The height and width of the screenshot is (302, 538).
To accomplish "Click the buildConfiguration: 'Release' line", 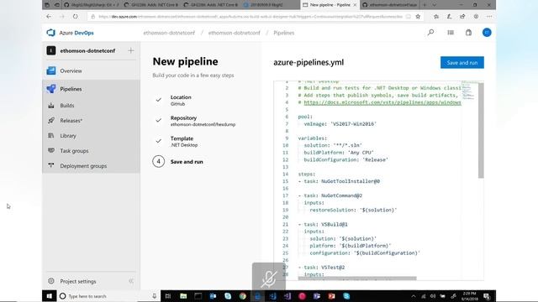I will point(345,160).
